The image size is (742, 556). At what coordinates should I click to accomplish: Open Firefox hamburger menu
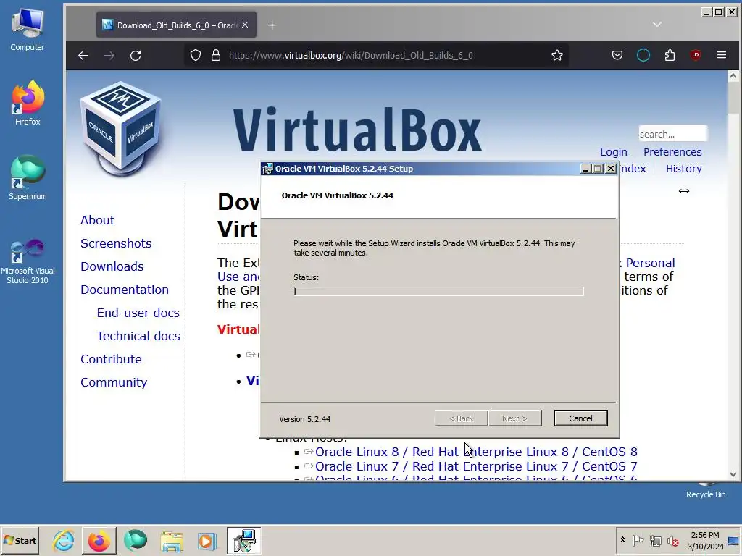(x=722, y=55)
